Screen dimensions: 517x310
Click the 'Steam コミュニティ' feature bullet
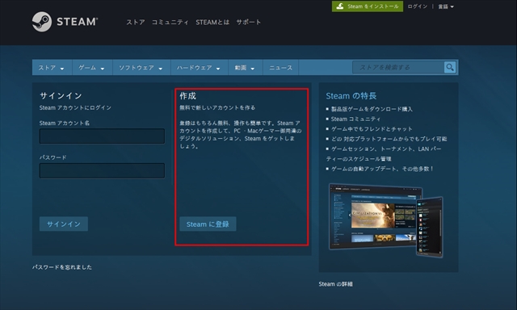coord(355,119)
